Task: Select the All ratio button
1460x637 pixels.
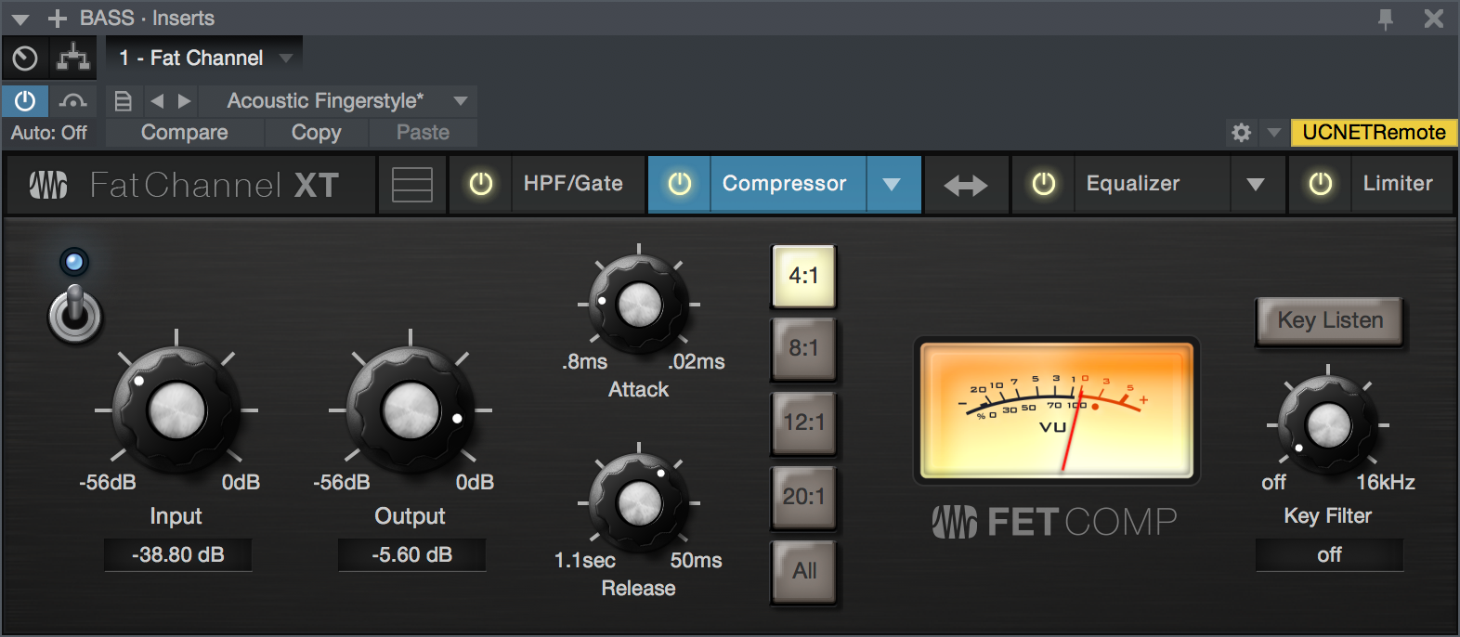Action: [803, 571]
